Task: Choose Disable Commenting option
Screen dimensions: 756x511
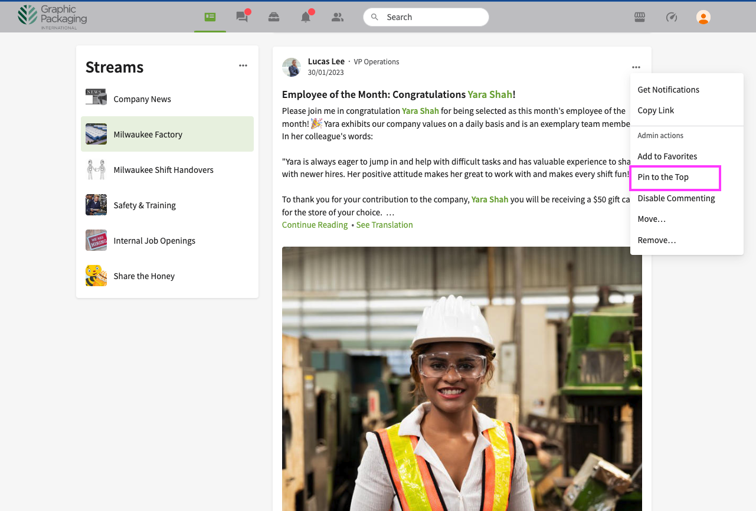Action: click(676, 198)
